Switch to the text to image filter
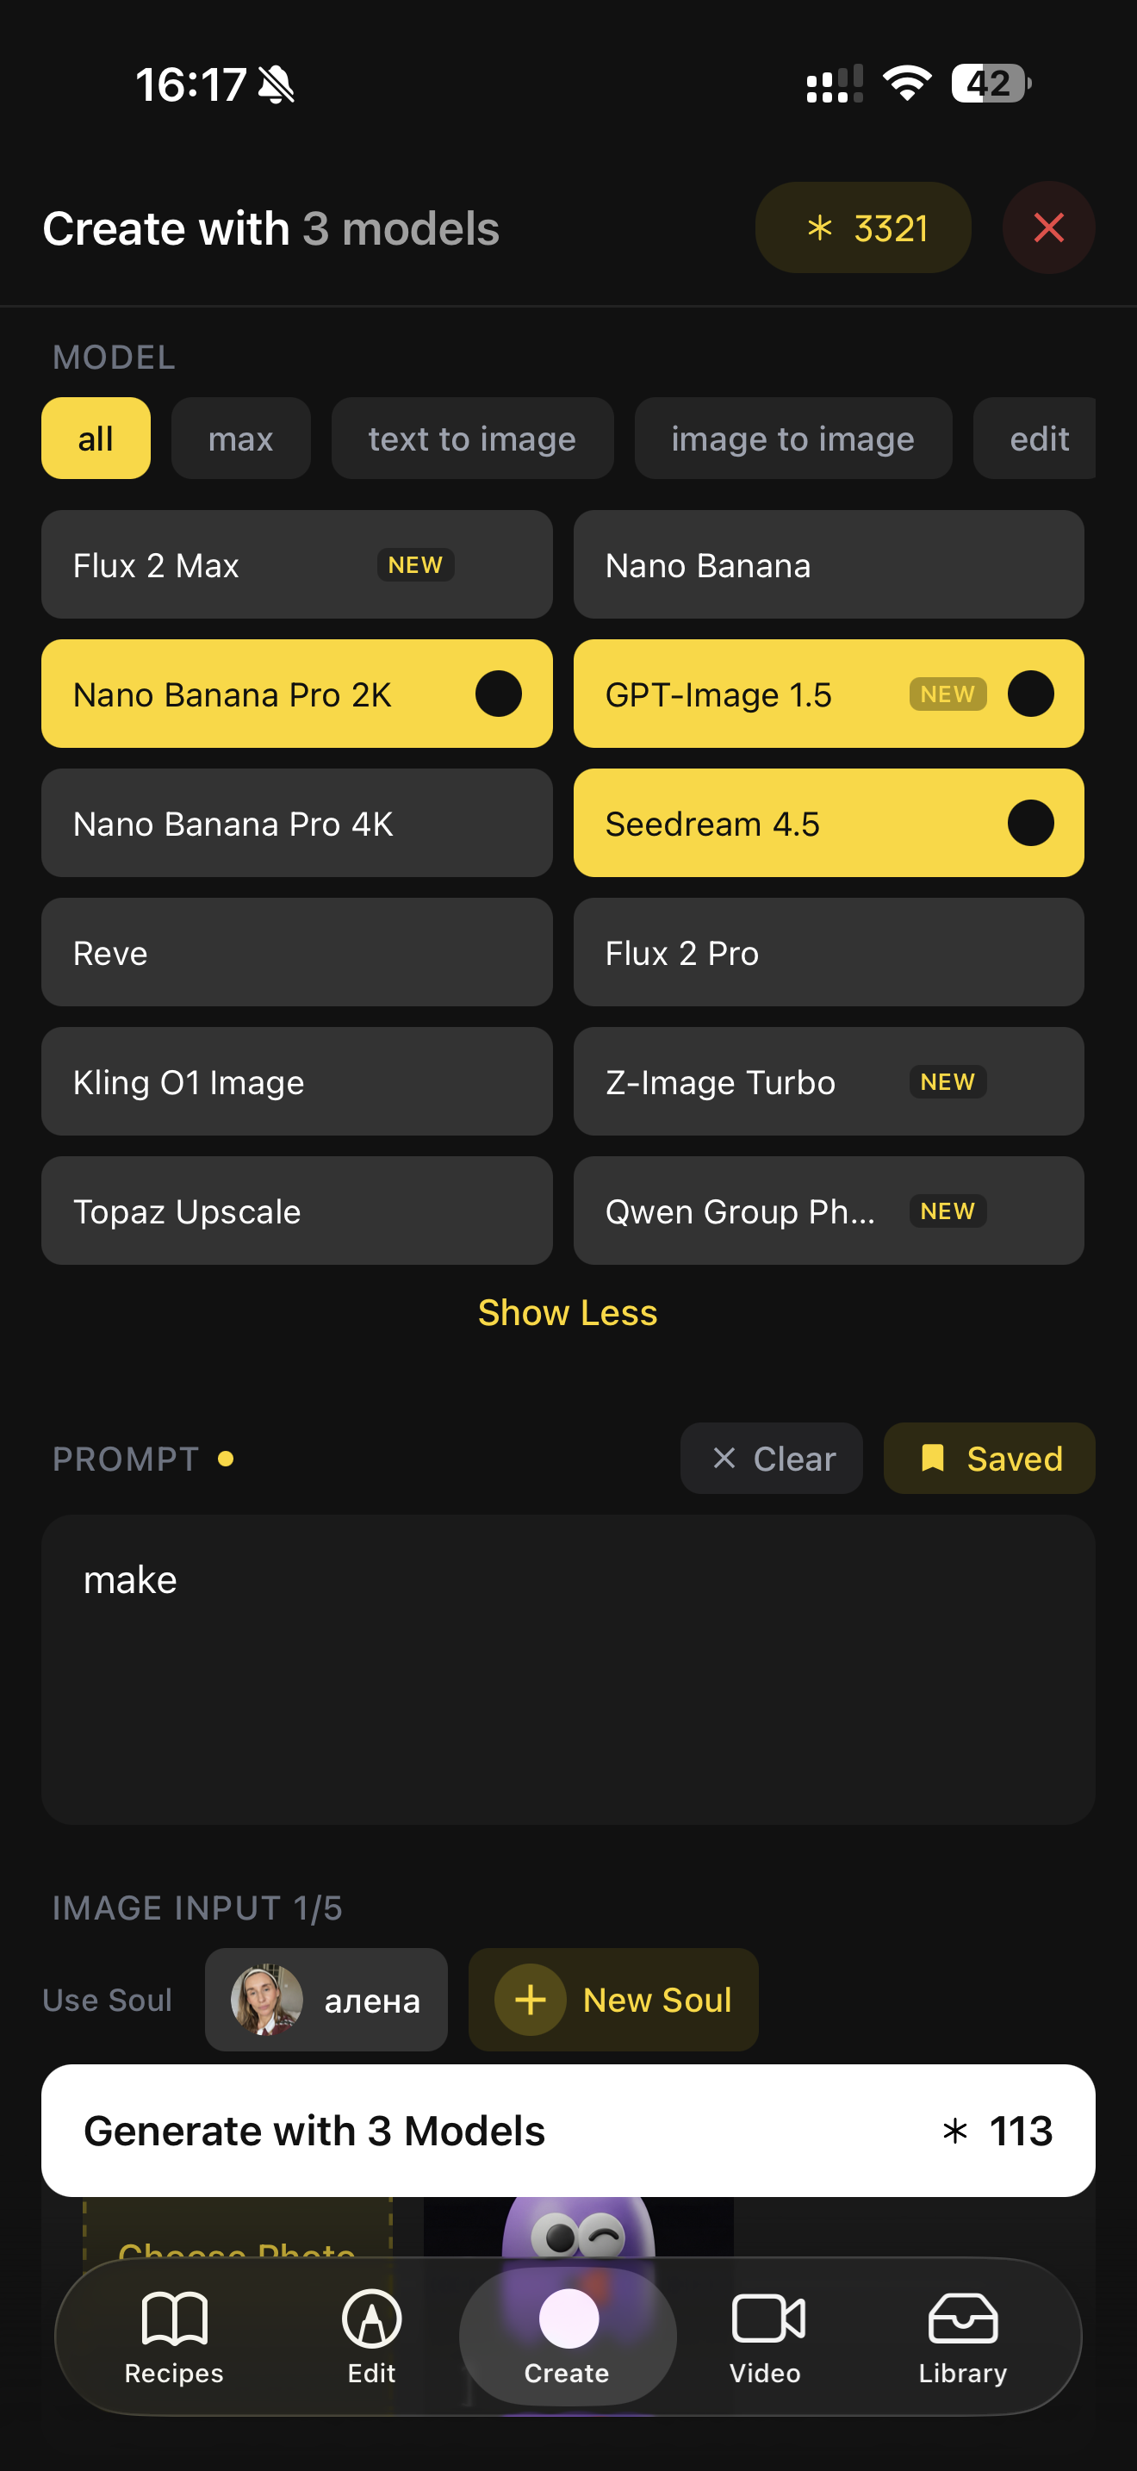1137x2471 pixels. tap(472, 439)
